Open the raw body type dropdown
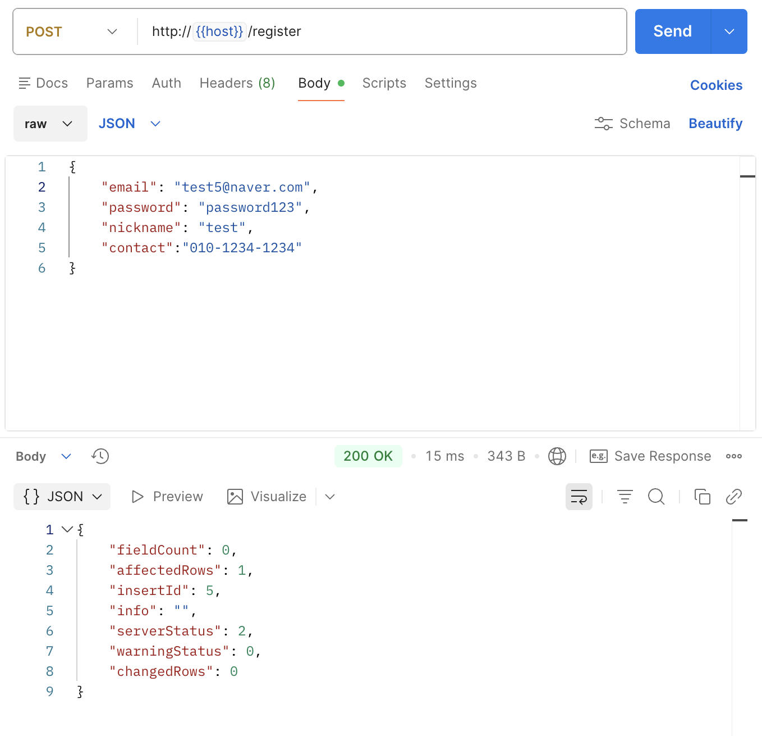 51,124
